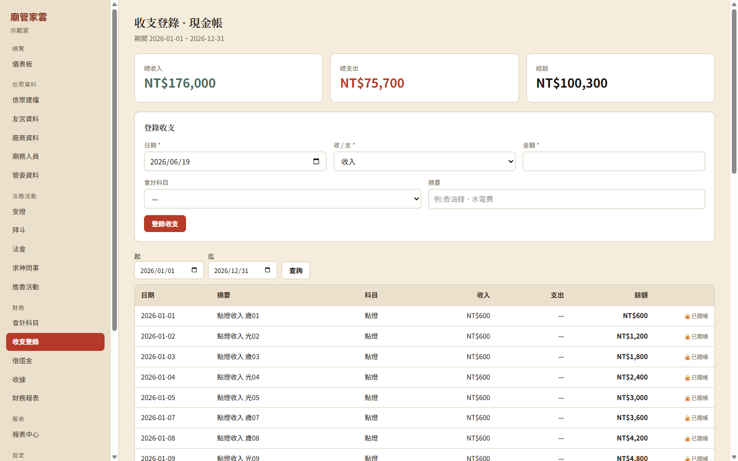Open 法會 sidebar item
This screenshot has height=461, width=738.
coord(55,249)
